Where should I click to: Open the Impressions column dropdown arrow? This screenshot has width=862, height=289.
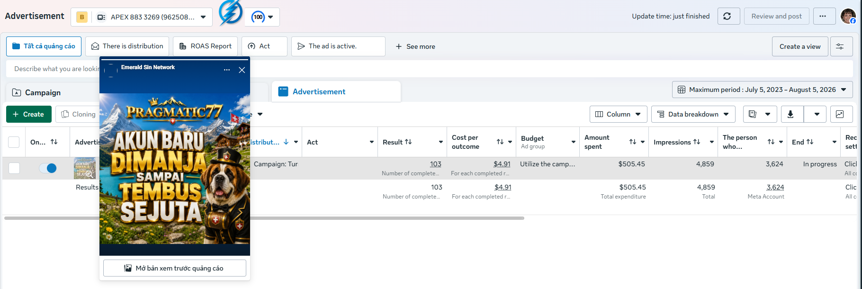pos(711,142)
